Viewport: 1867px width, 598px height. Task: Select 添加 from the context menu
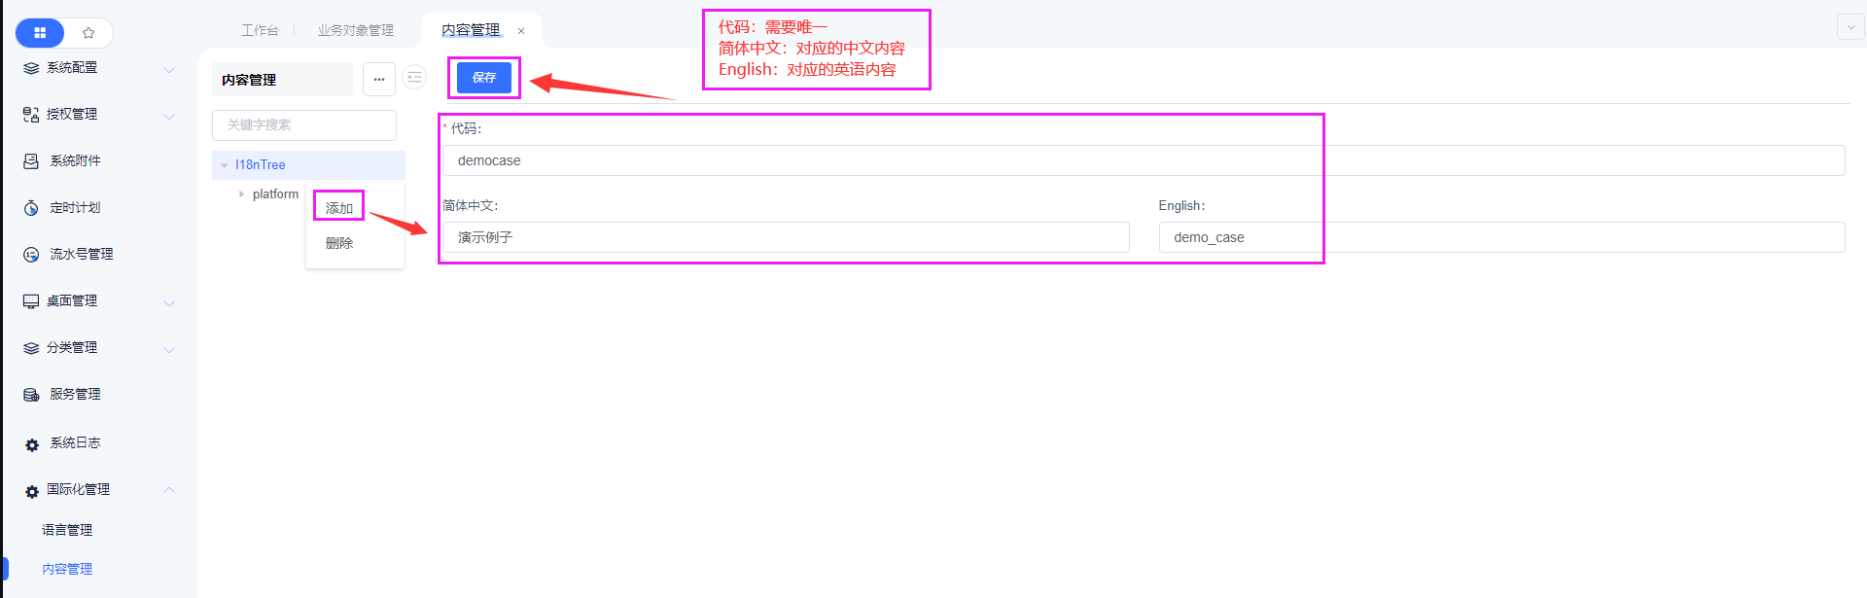point(339,208)
